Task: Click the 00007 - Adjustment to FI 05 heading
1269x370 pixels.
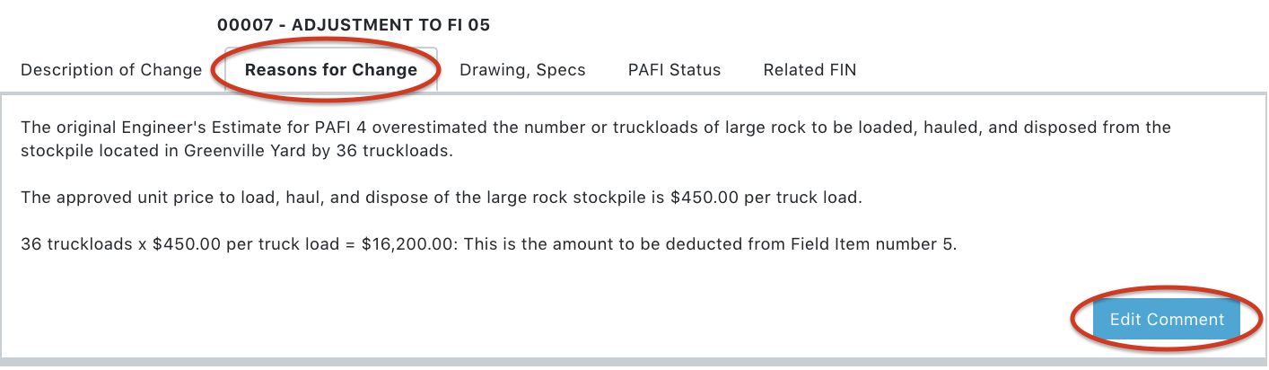Action: pyautogui.click(x=354, y=24)
